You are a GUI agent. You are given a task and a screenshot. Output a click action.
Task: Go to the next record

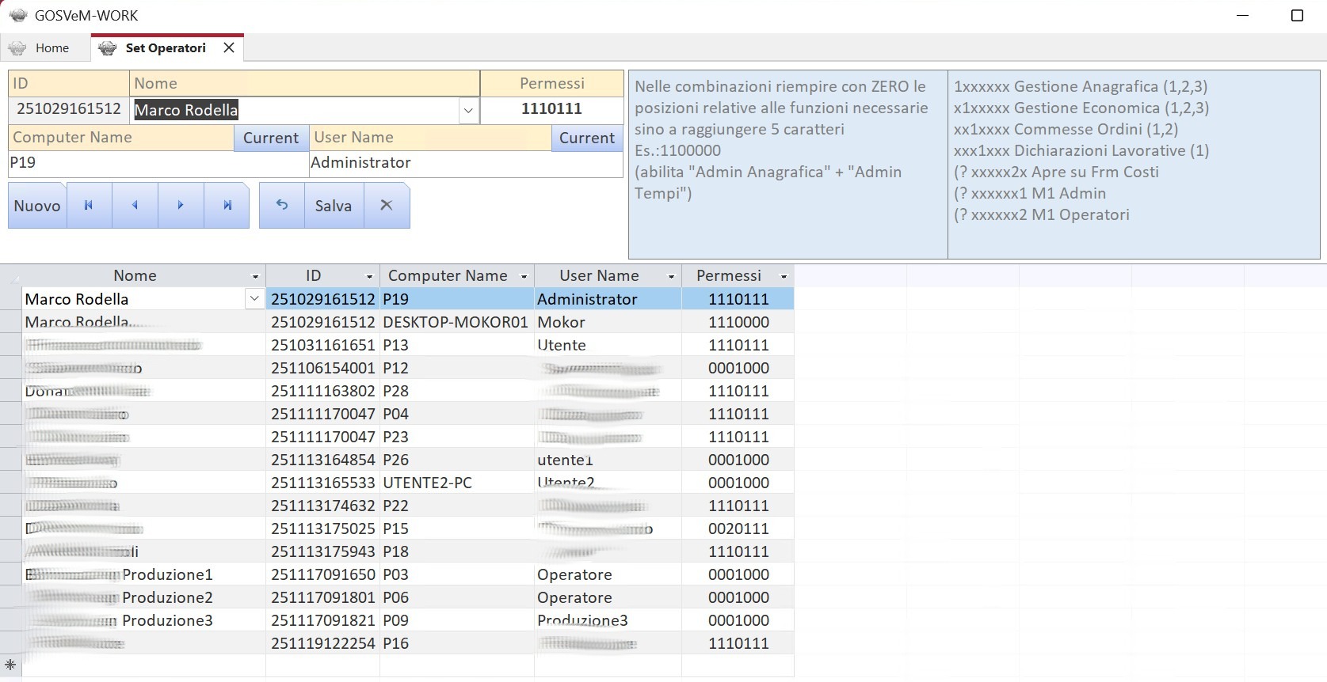coord(181,206)
